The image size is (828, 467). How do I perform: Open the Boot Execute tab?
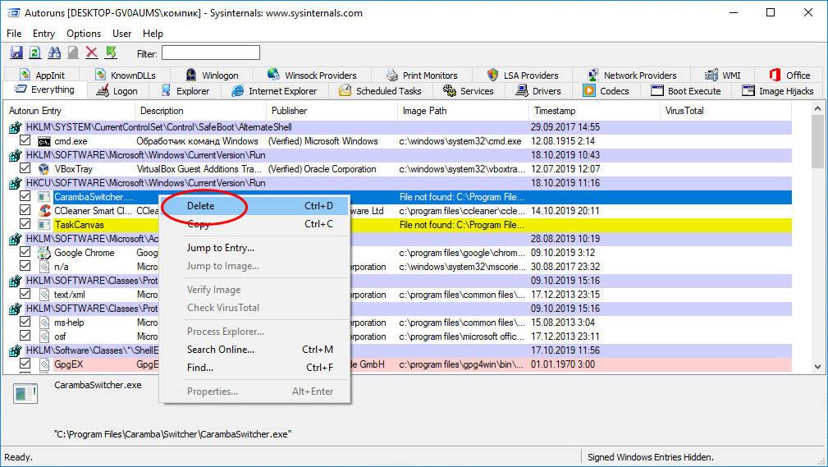point(686,91)
